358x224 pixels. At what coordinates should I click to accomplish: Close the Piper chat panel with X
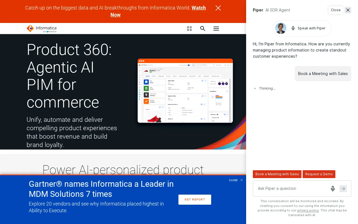click(348, 10)
